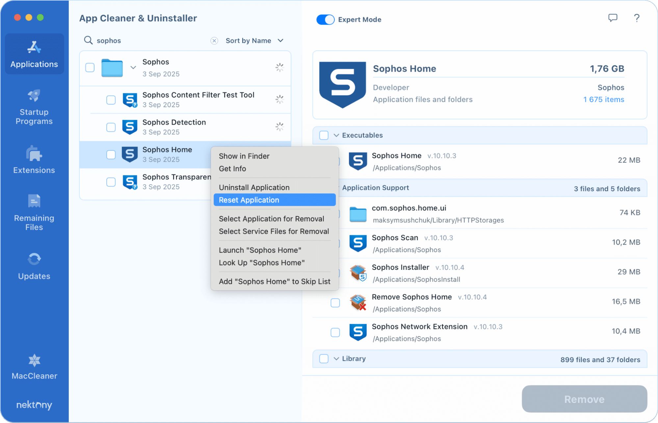Clear the sophos search query
Viewport: 658px width, 423px height.
click(214, 40)
